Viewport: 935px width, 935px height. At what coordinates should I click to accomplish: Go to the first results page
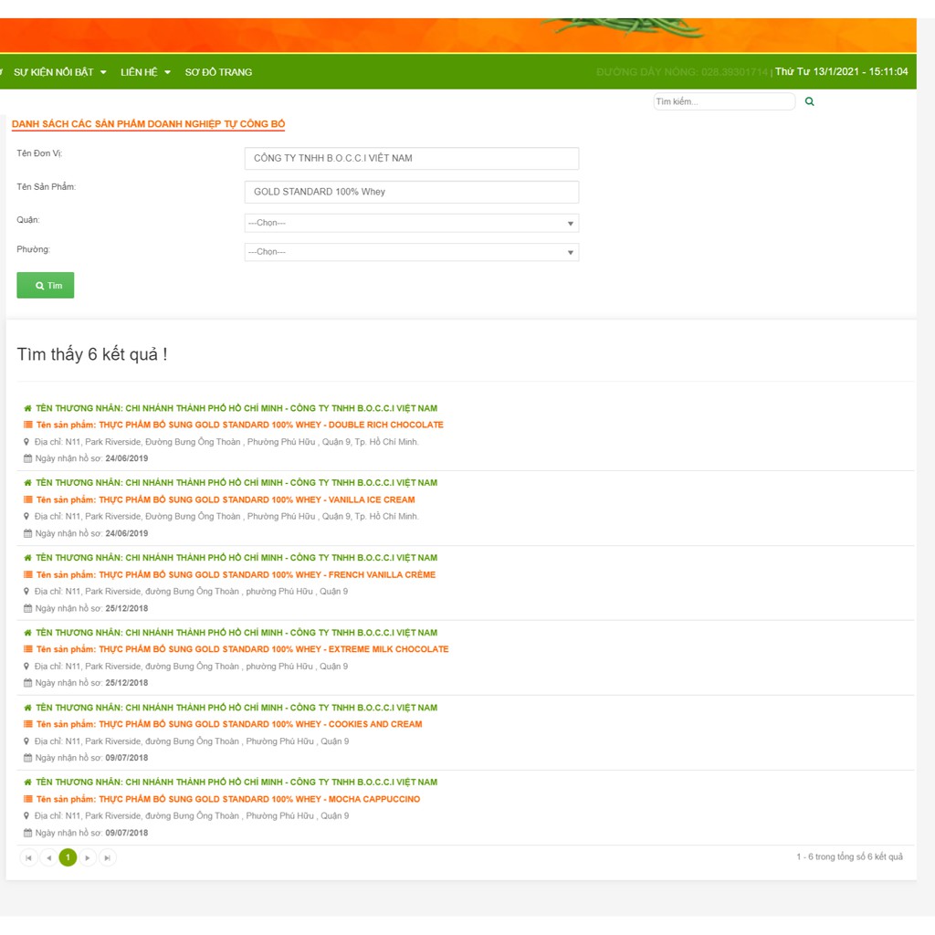click(28, 857)
